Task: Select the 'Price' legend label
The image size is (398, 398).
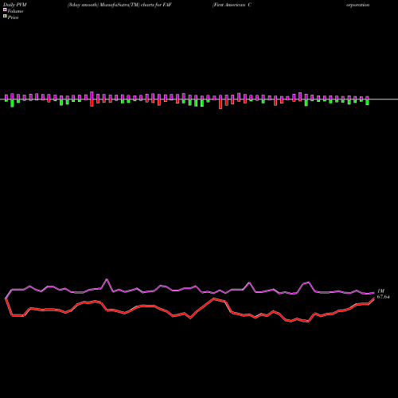Action: click(13, 18)
